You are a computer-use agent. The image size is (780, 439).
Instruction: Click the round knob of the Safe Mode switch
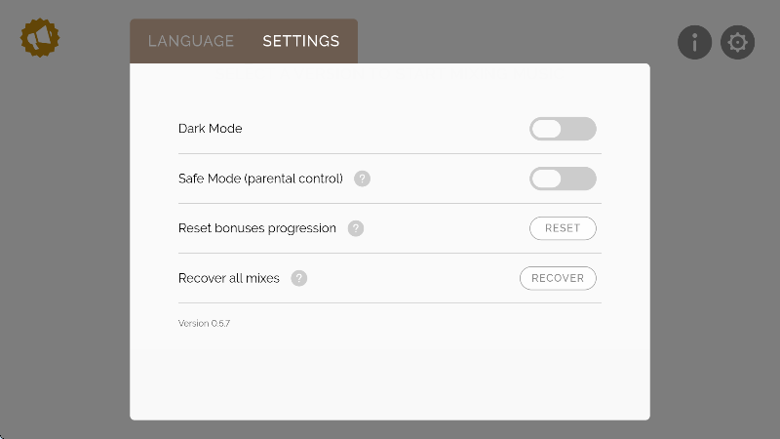547,179
